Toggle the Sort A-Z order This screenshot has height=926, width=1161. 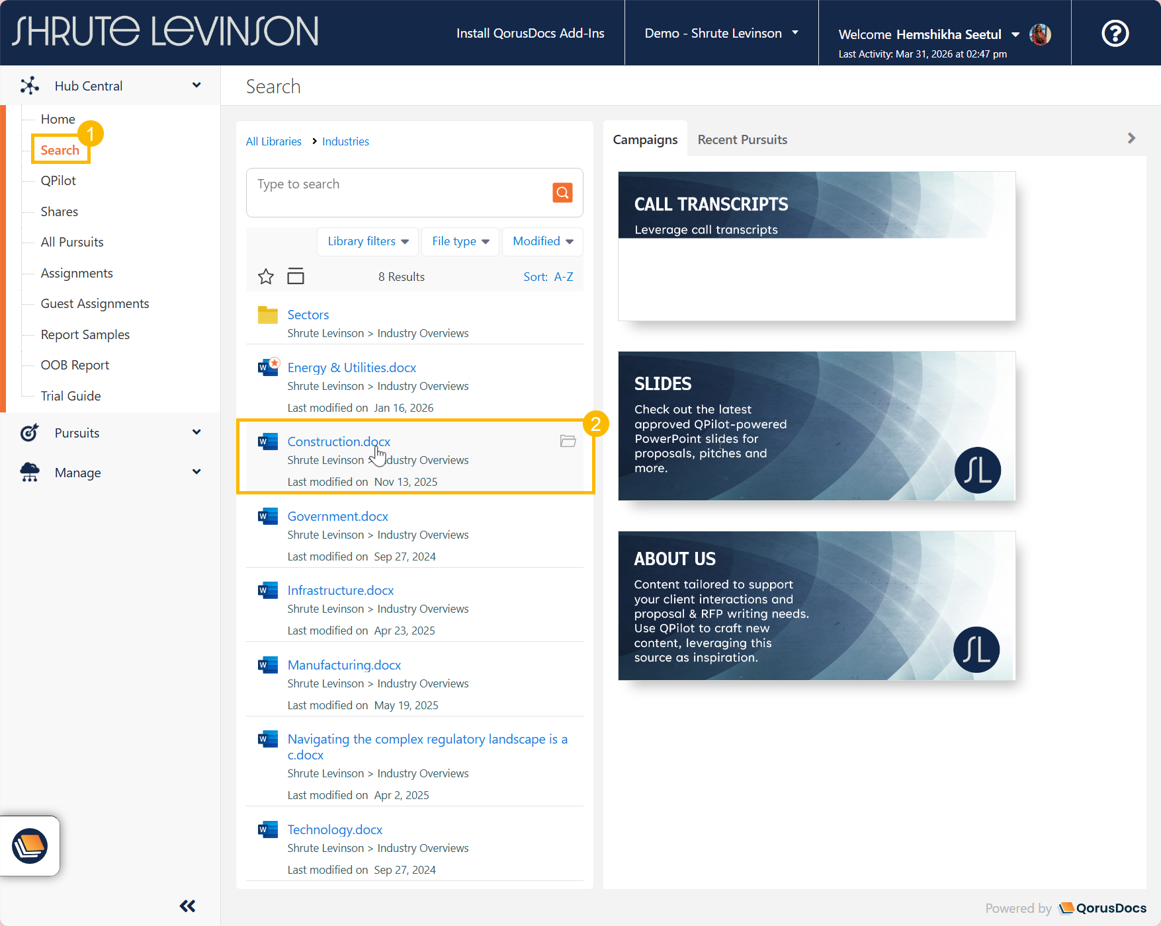[548, 277]
